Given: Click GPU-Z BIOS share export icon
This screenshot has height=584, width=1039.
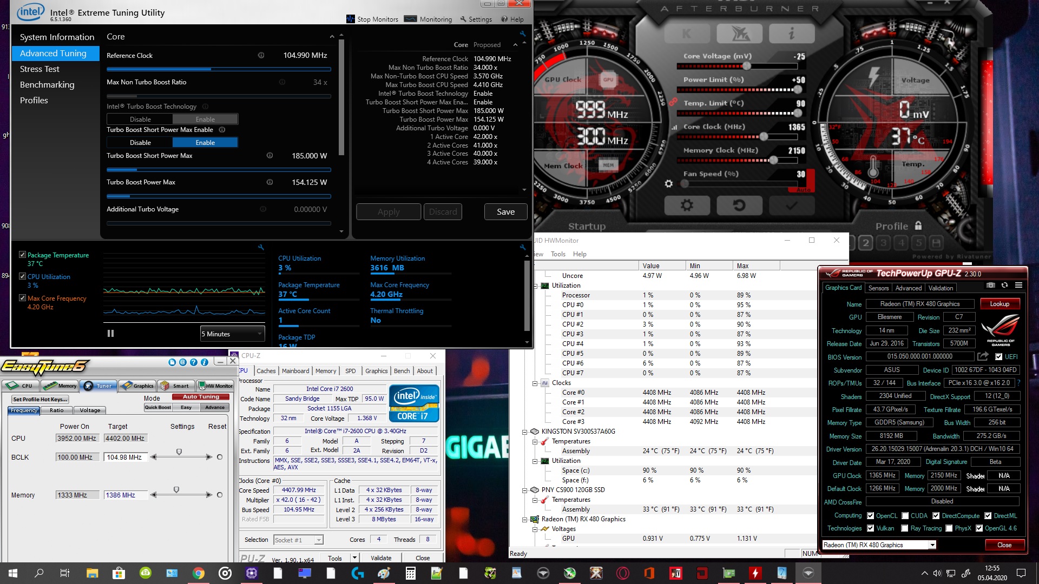Looking at the screenshot, I should 983,356.
